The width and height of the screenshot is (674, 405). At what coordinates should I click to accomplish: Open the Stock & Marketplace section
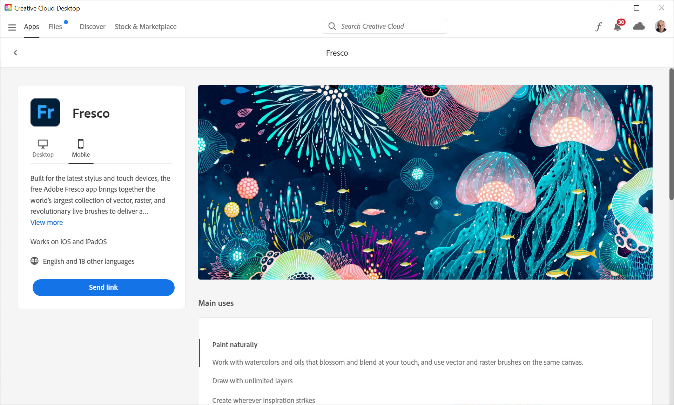[146, 26]
